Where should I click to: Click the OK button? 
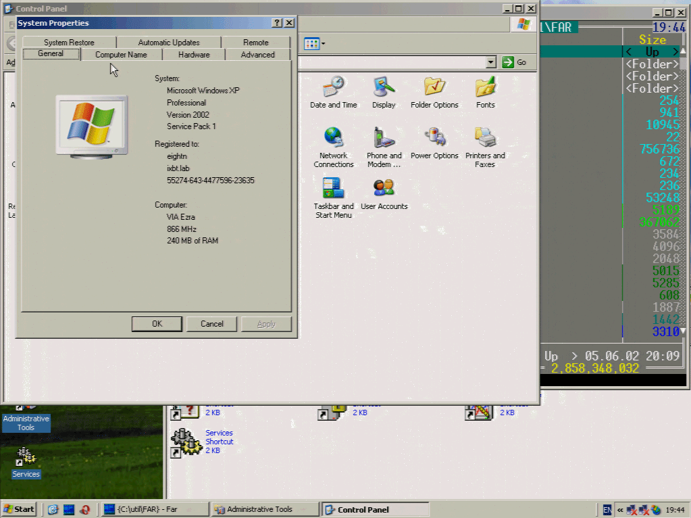[x=157, y=324]
